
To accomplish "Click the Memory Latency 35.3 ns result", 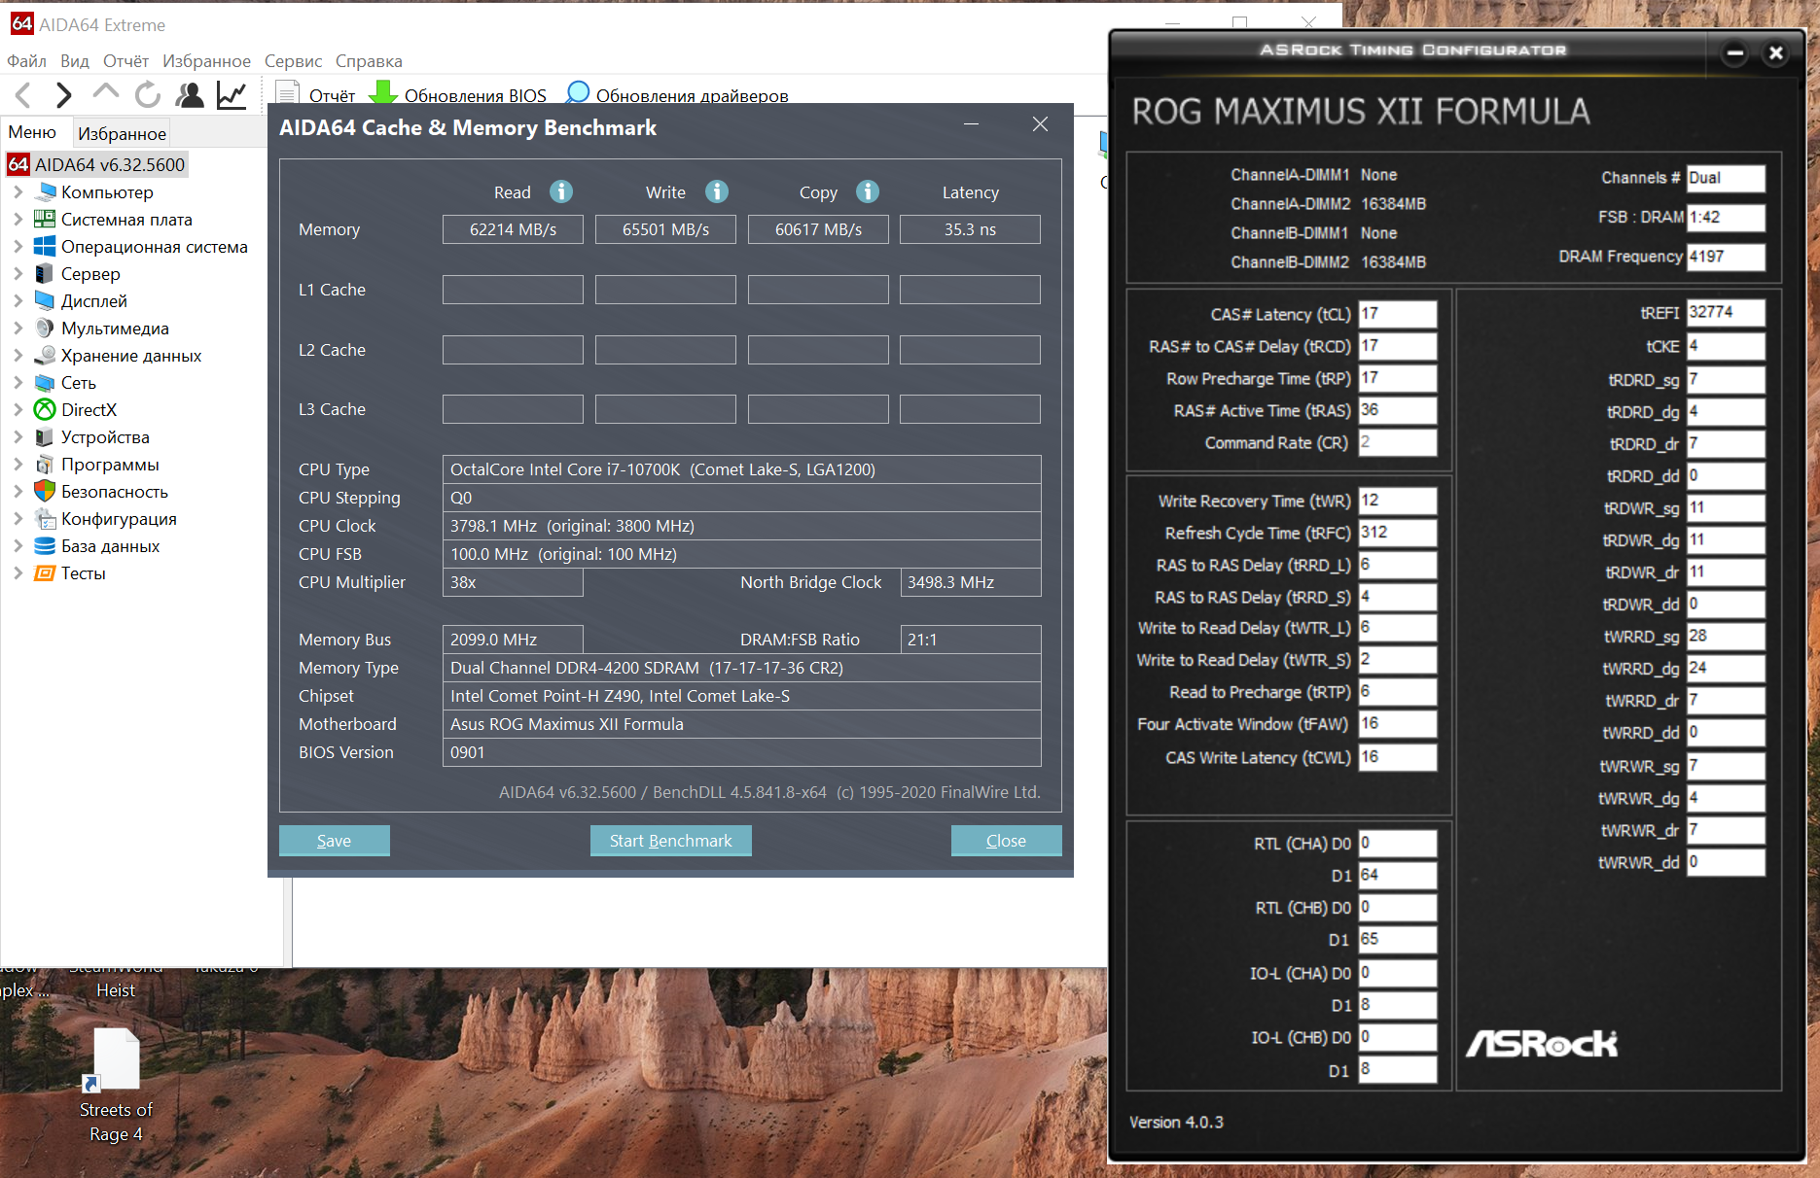I will click(x=970, y=229).
